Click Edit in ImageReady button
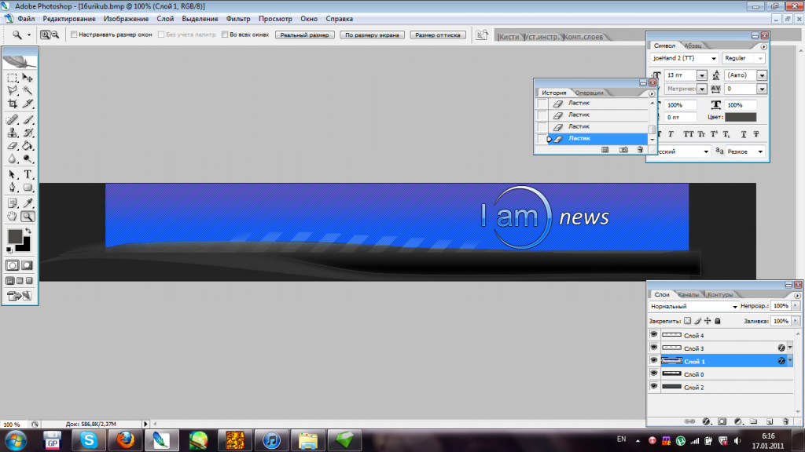This screenshot has width=805, height=452. point(20,296)
